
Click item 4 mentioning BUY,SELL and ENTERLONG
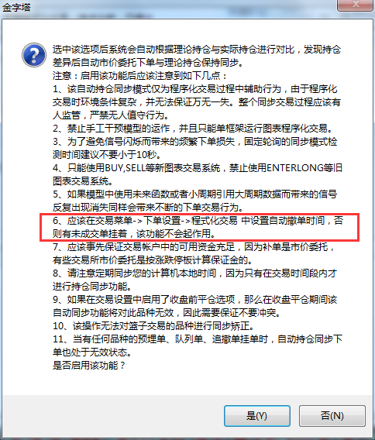pyautogui.click(x=198, y=174)
